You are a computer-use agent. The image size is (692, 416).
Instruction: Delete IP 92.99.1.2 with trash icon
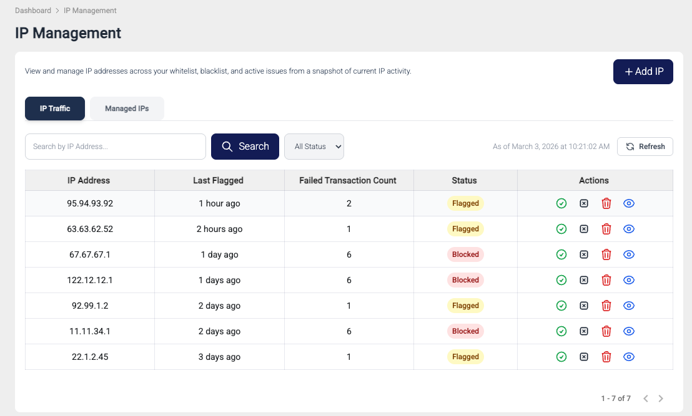(x=606, y=306)
